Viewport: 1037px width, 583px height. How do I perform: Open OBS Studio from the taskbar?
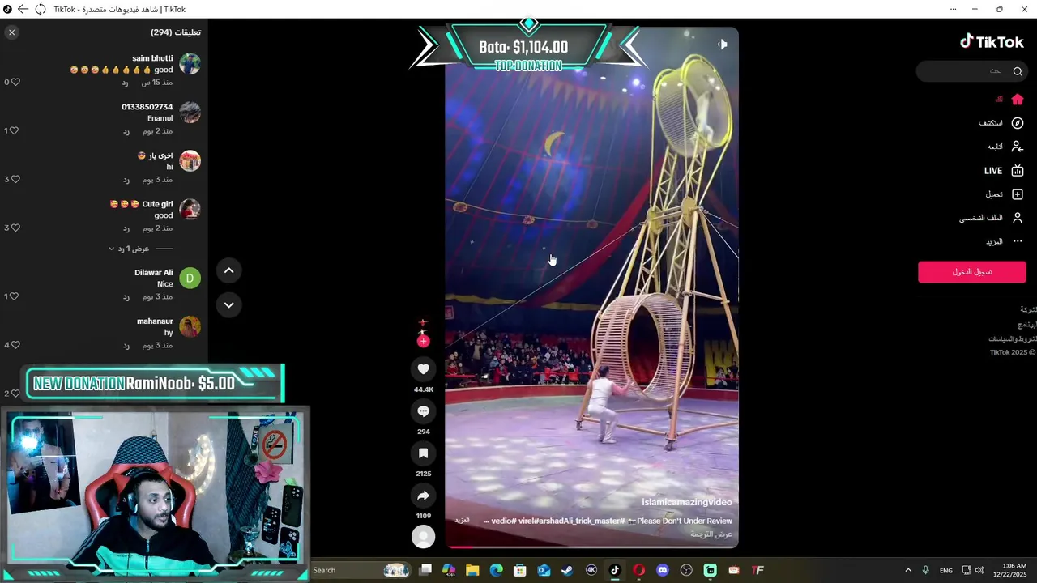tap(687, 570)
